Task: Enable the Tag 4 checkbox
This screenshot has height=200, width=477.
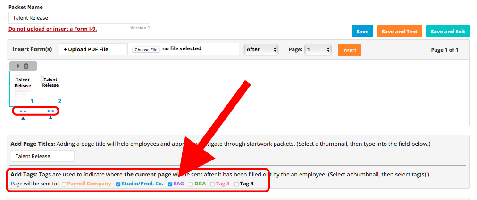Action: [236, 184]
